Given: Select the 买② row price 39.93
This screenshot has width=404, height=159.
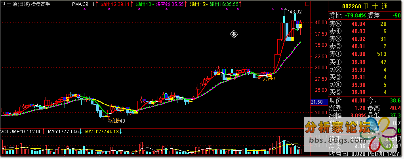Looking at the screenshot, I should 359,70.
